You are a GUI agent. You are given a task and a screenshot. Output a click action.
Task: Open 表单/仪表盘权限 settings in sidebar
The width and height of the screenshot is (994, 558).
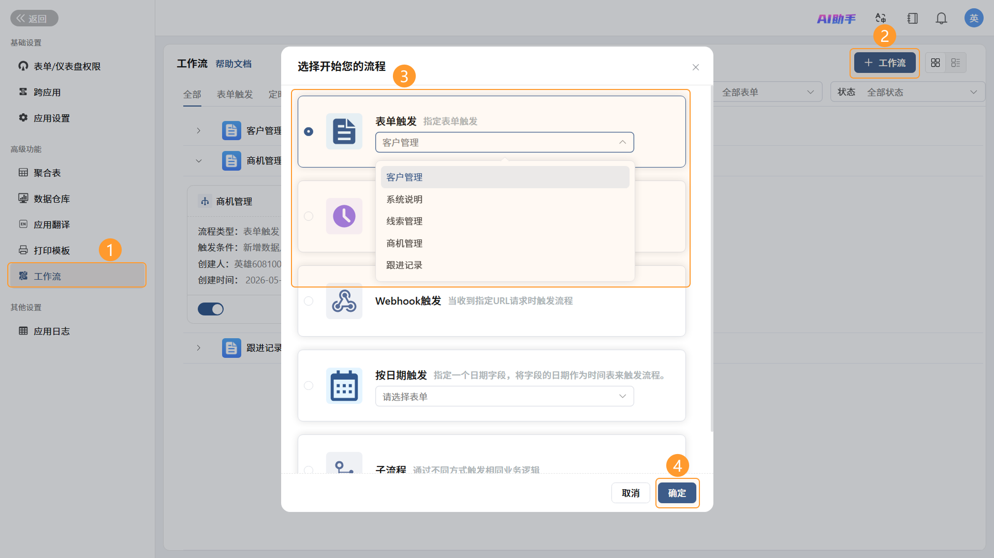click(77, 66)
